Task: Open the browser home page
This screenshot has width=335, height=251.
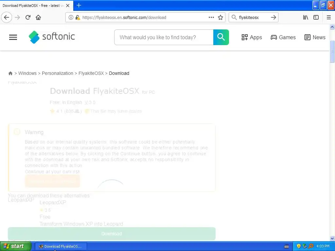Action: coord(38,17)
